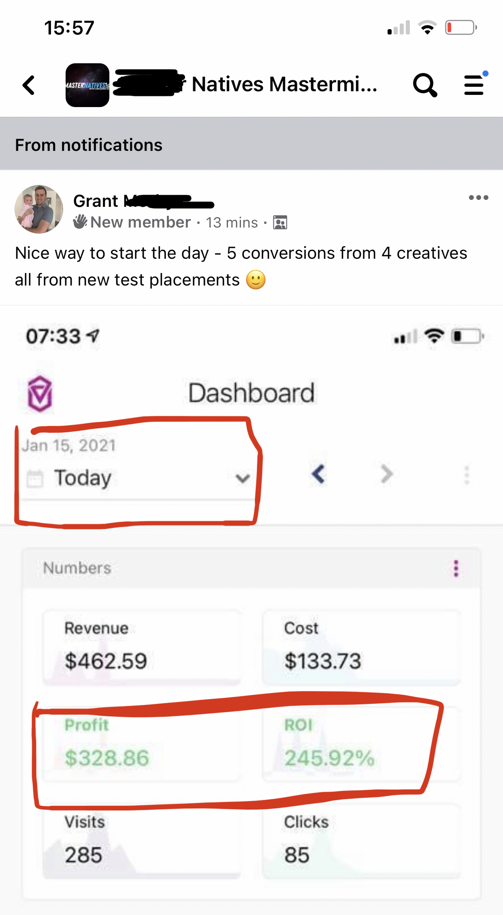The height and width of the screenshot is (915, 503).
Task: Select the Revenue $462.59 card
Action: pos(142,647)
